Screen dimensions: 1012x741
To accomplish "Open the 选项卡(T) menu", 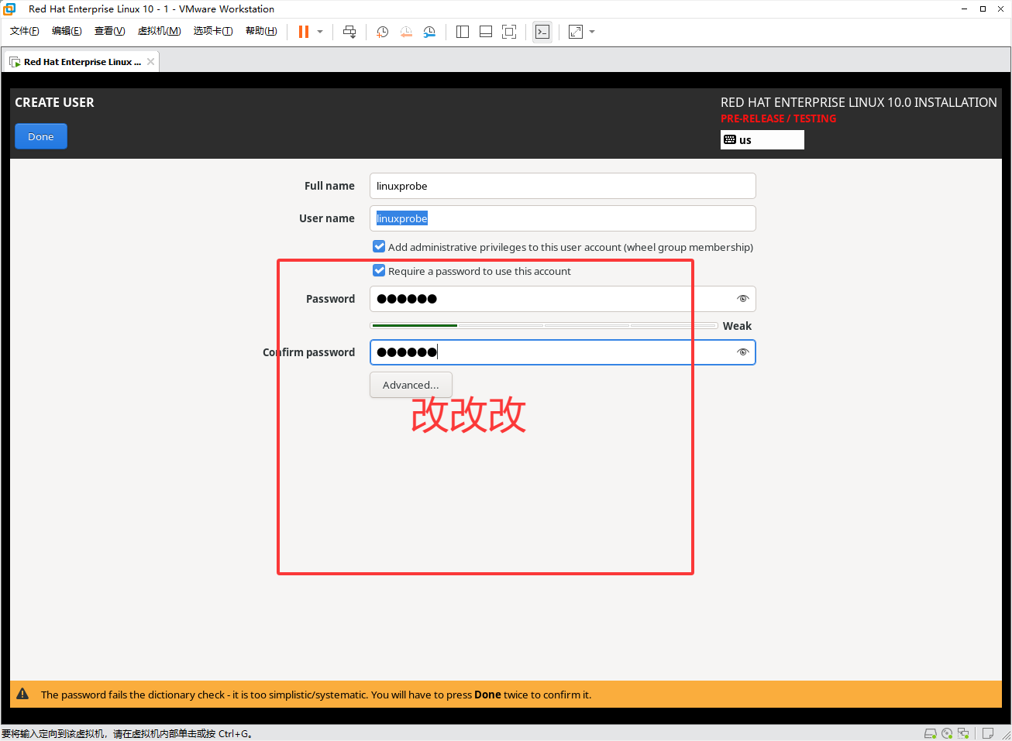I will click(x=213, y=31).
